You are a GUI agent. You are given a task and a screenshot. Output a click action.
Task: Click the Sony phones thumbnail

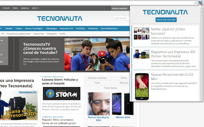pos(123,104)
